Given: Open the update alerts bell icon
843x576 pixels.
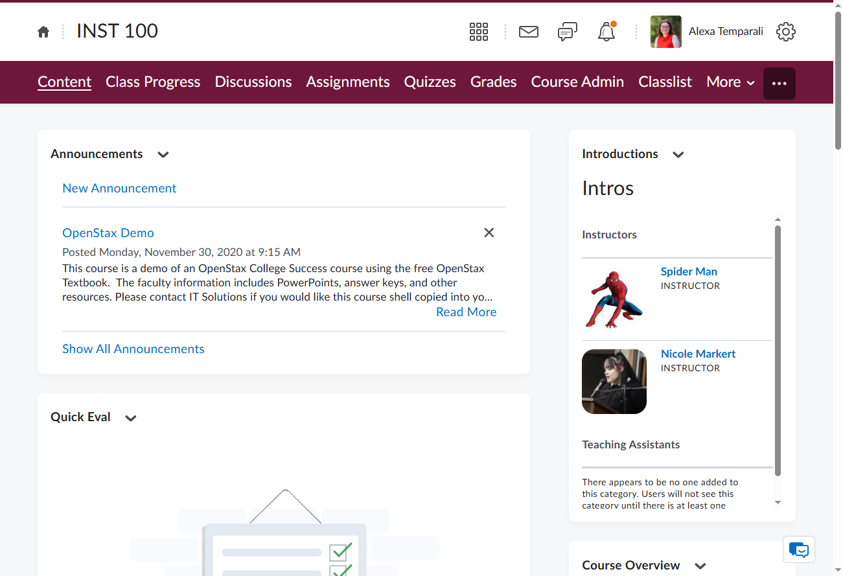Looking at the screenshot, I should 606,31.
